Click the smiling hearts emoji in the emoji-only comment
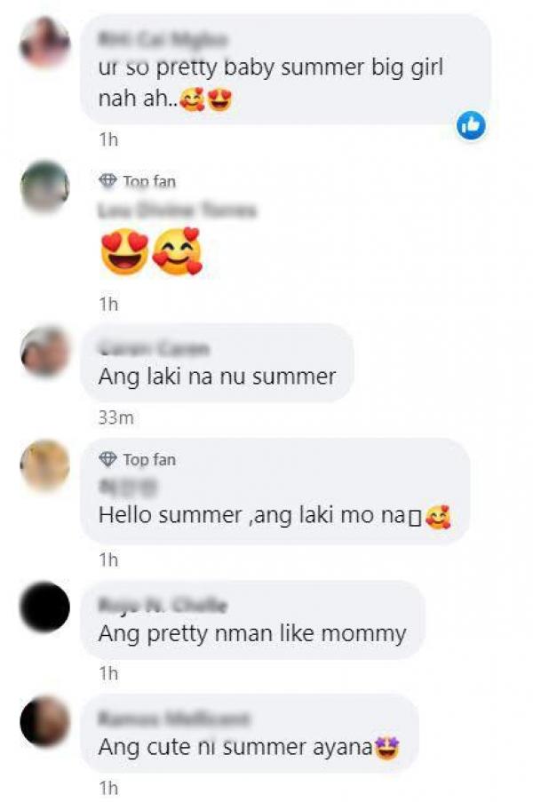Viewport: 533px width, 802px height. pyautogui.click(x=178, y=251)
